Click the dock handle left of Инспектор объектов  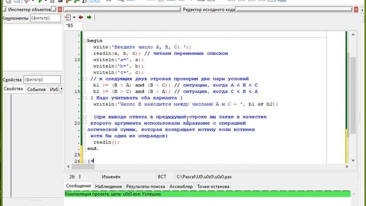point(4,9)
